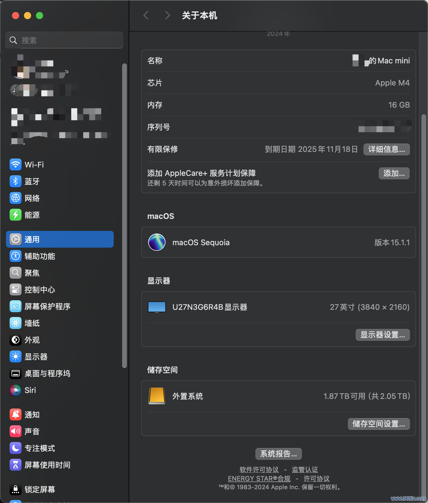Open Spotlight (聚焦) magnifier icon
The height and width of the screenshot is (503, 428).
click(16, 273)
